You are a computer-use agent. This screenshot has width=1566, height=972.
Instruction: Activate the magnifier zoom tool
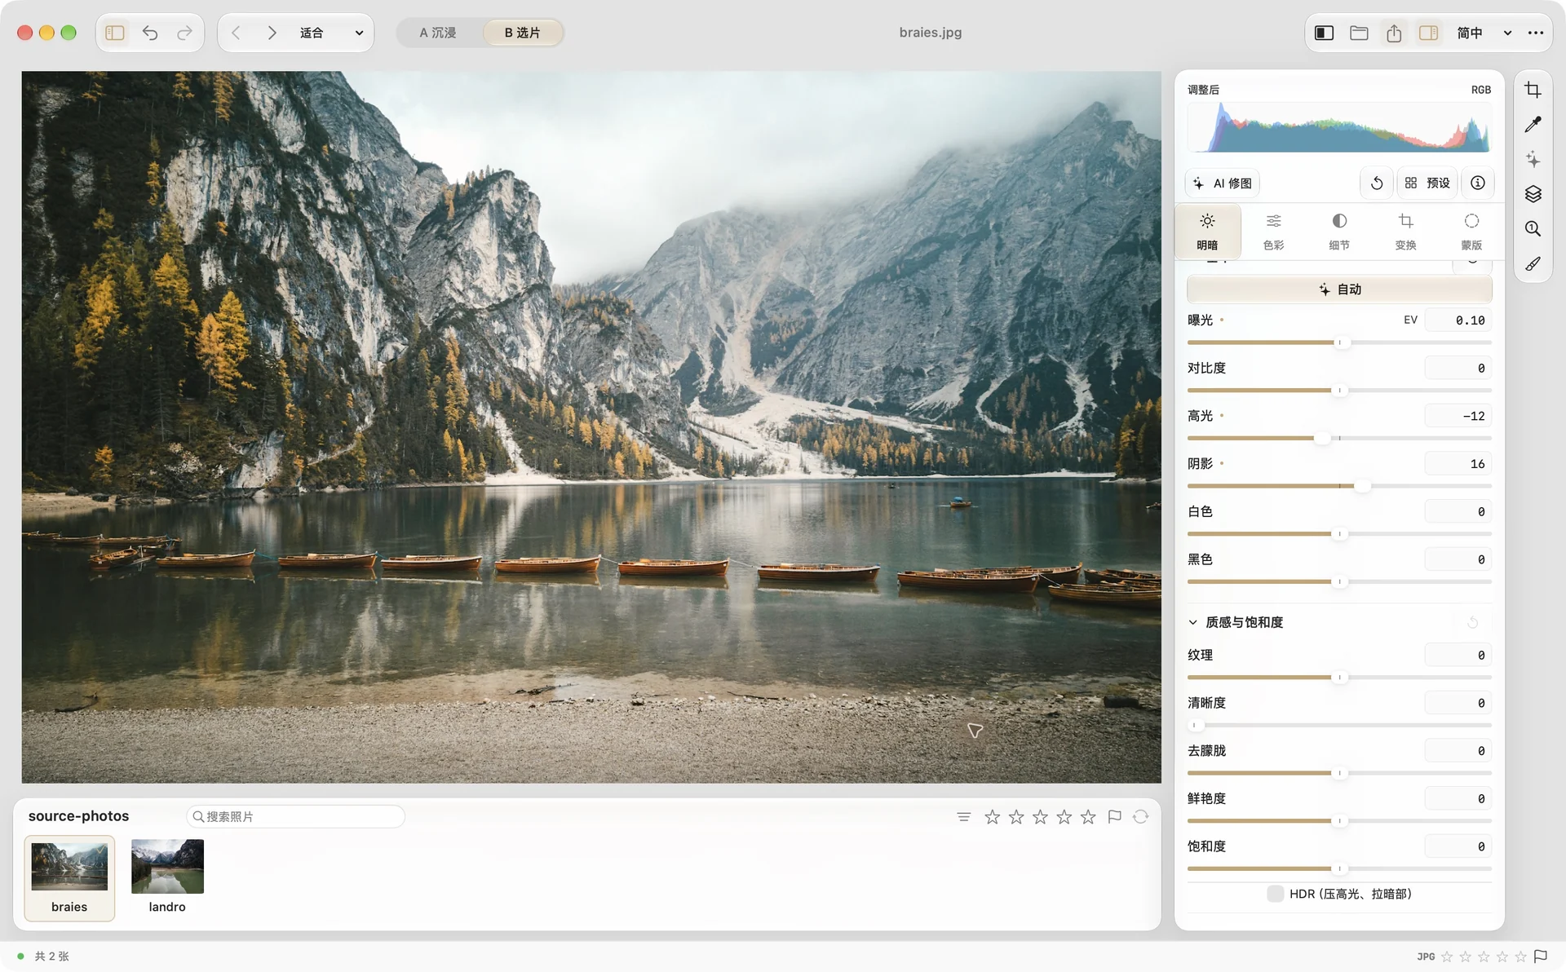click(1533, 229)
